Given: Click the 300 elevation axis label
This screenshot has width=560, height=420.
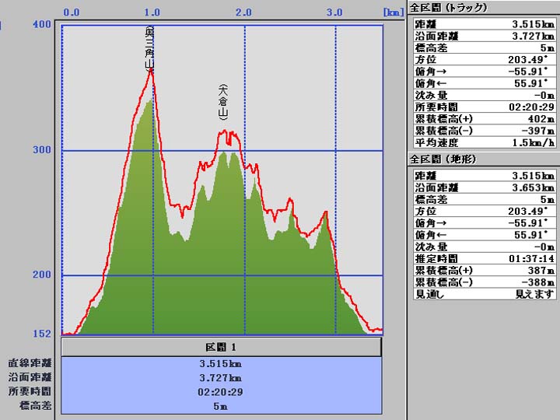Looking at the screenshot, I should (41, 150).
